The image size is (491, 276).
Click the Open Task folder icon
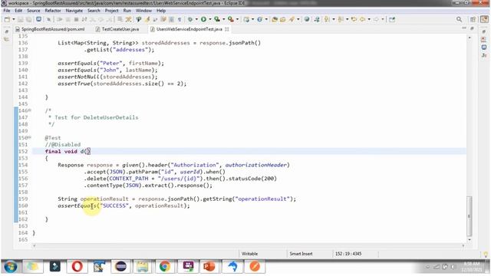[283, 19]
